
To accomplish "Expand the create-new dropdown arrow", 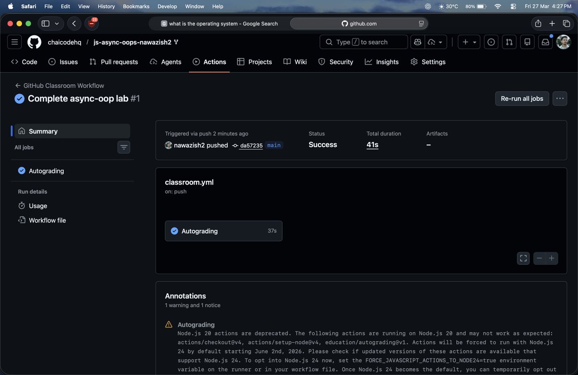I will 475,42.
